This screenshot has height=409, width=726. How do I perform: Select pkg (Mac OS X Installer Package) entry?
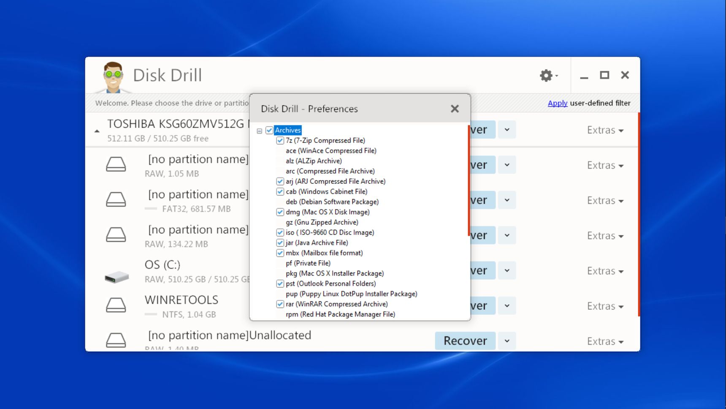(335, 273)
